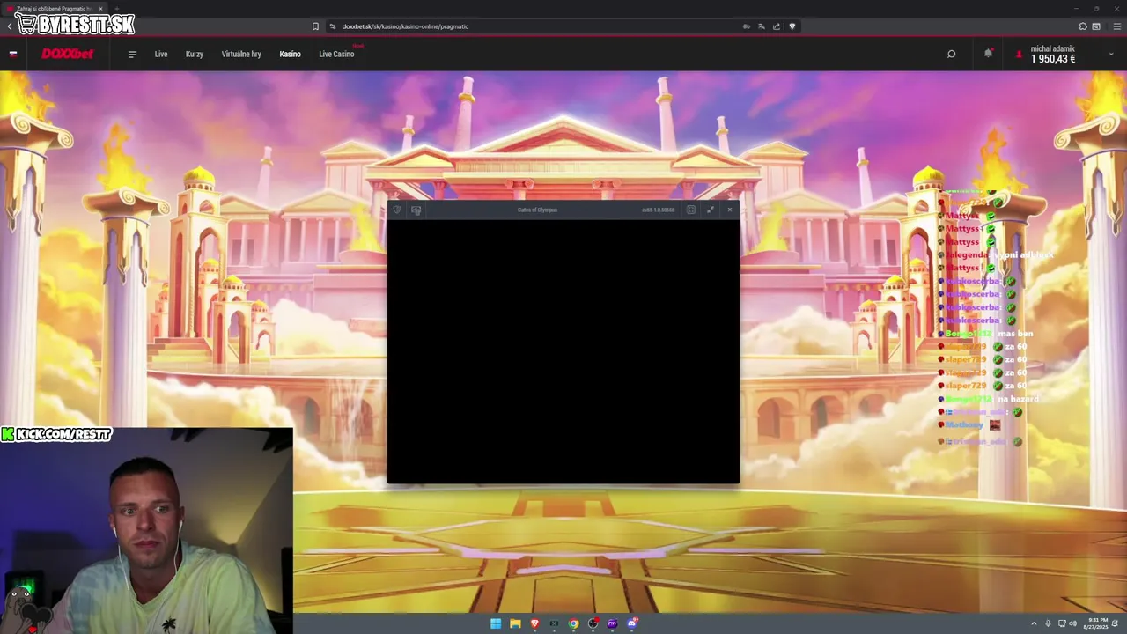Go back with browser back arrow
The image size is (1127, 634).
click(x=9, y=26)
